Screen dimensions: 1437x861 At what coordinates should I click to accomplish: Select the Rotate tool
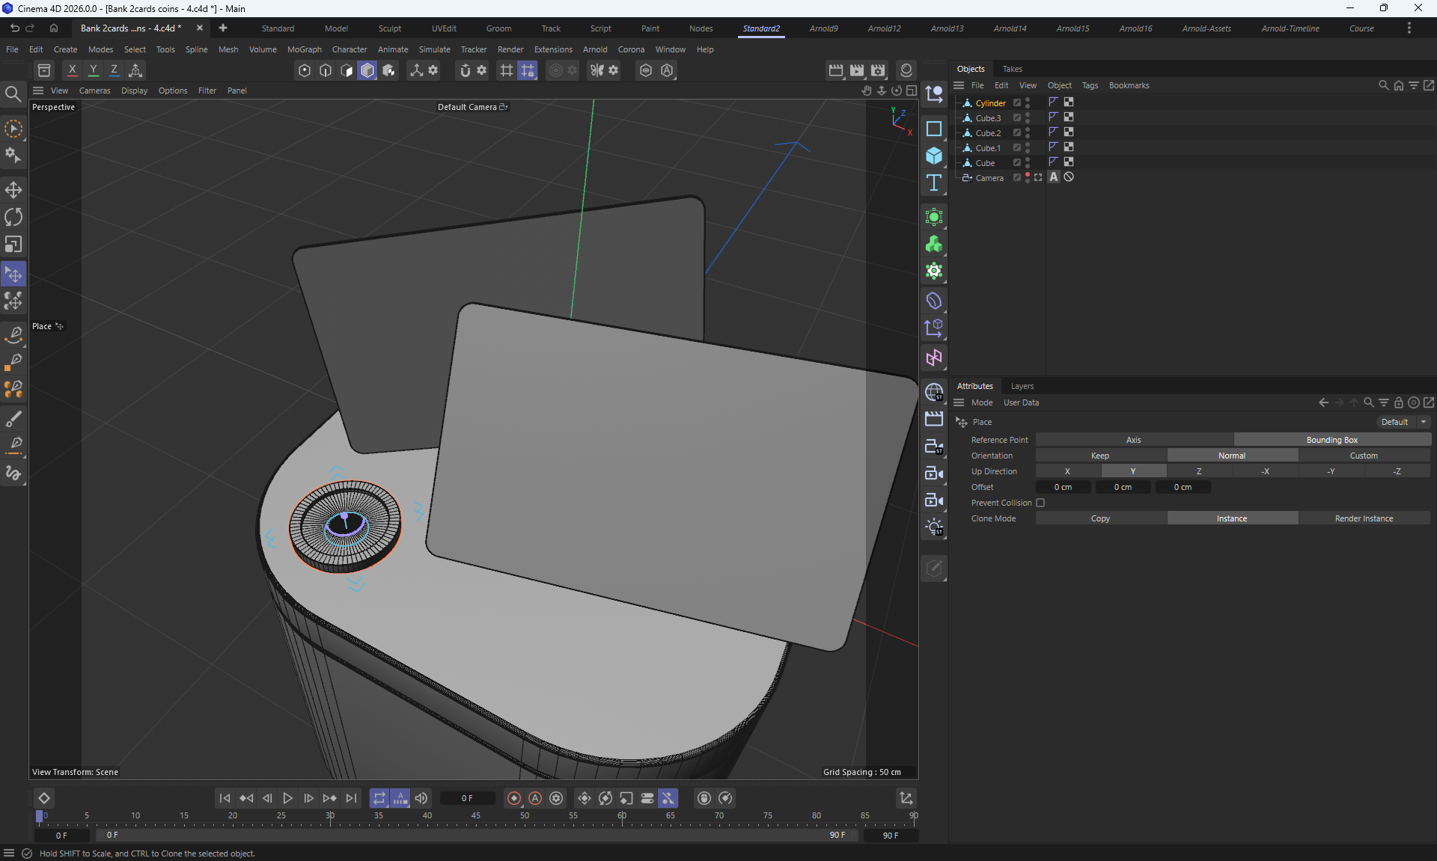(x=13, y=218)
